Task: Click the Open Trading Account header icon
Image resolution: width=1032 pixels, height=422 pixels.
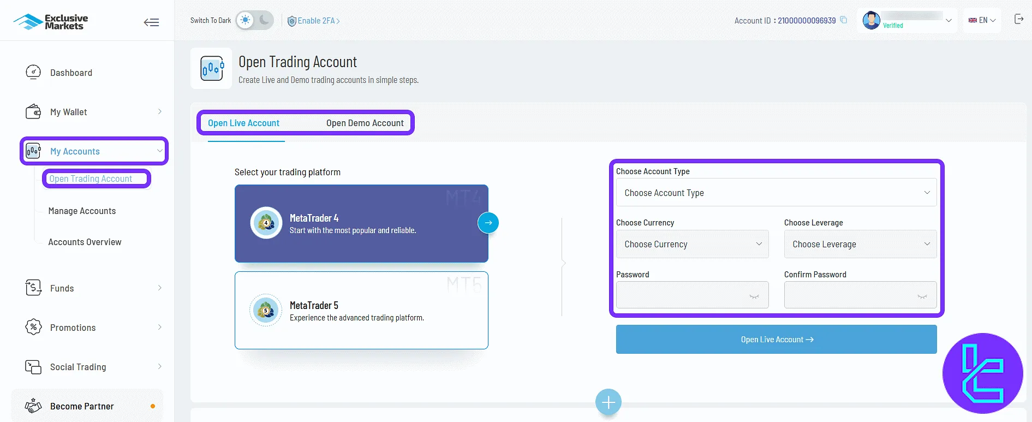Action: coord(211,68)
